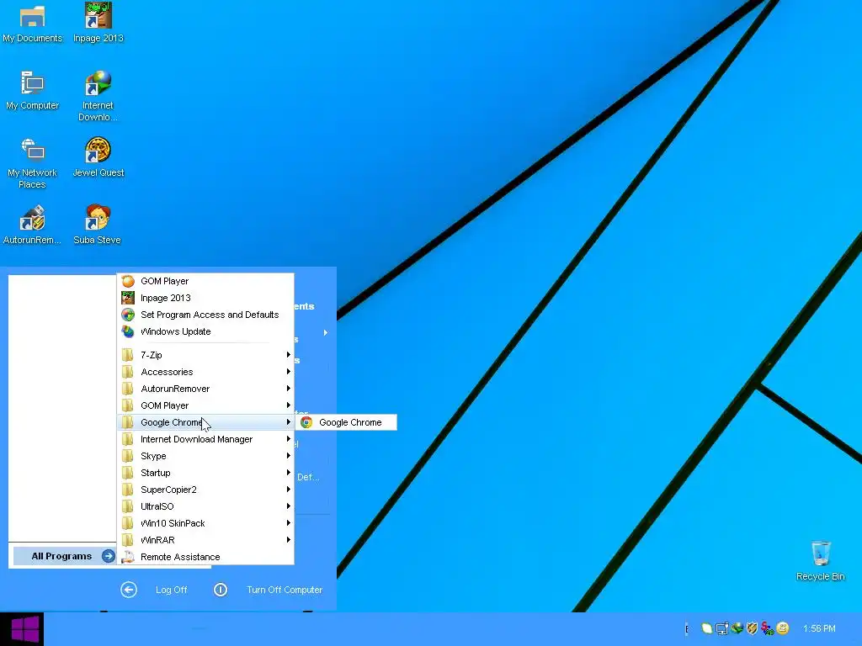Expand the Internet Download Manager folder
862x646 pixels.
205,439
